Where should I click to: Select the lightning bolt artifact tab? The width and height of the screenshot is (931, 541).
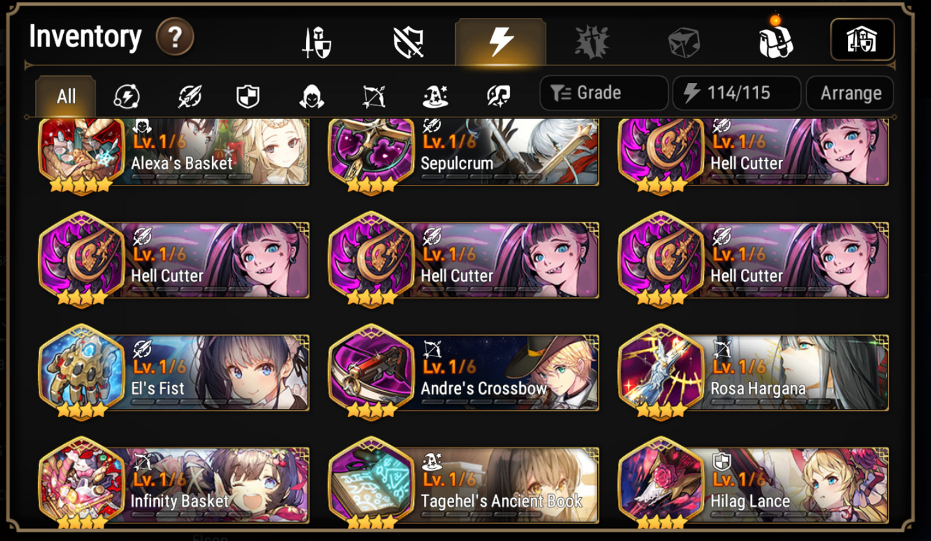[501, 43]
